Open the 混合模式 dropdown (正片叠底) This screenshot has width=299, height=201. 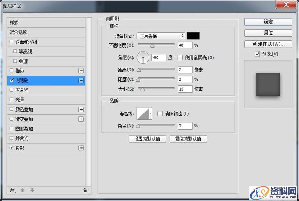(x=161, y=36)
